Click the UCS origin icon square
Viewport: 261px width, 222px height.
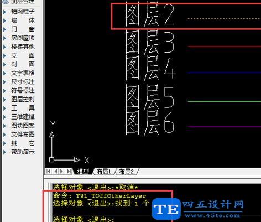coord(51,160)
